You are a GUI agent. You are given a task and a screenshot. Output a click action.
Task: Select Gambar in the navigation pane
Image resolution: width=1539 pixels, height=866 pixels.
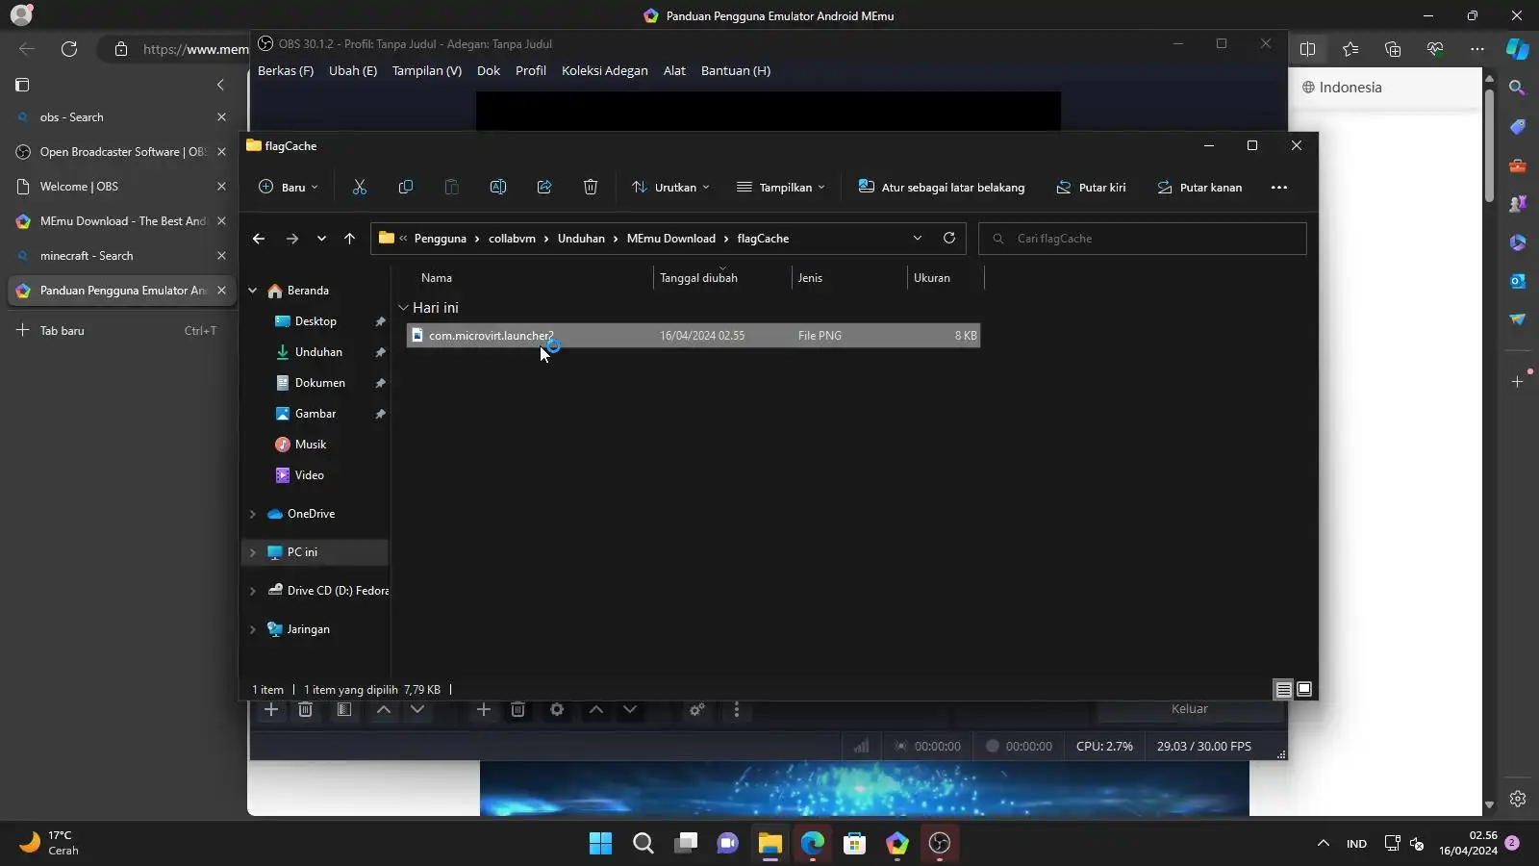click(315, 414)
